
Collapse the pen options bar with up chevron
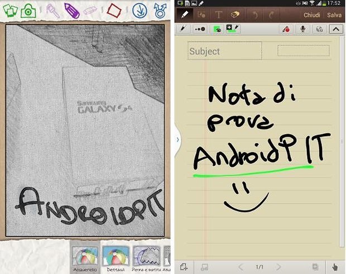point(336,29)
